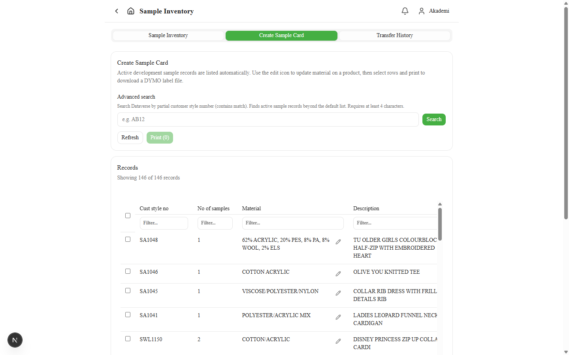Focus the advanced search input field
The width and height of the screenshot is (569, 355).
click(x=268, y=120)
